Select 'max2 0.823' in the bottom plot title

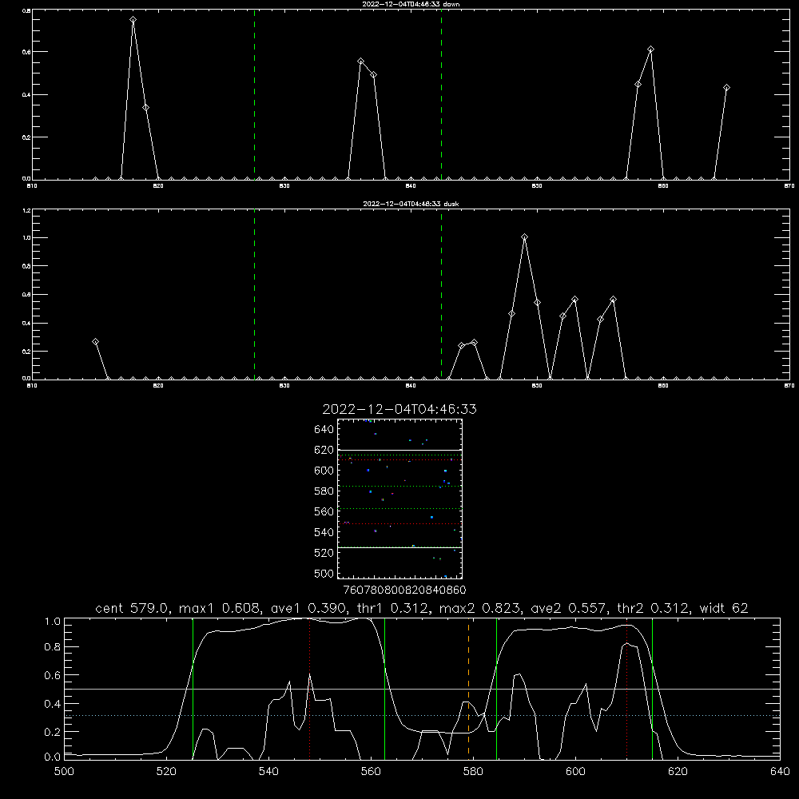tap(480, 608)
